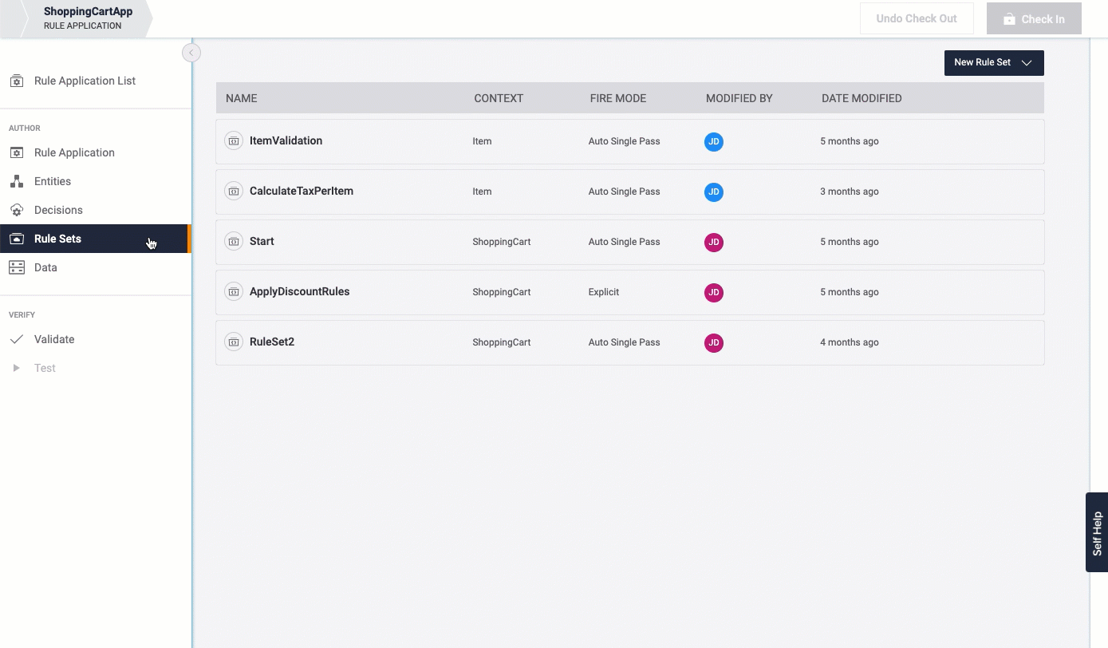Click the ApplyDiscountRules rule set icon

(x=233, y=292)
